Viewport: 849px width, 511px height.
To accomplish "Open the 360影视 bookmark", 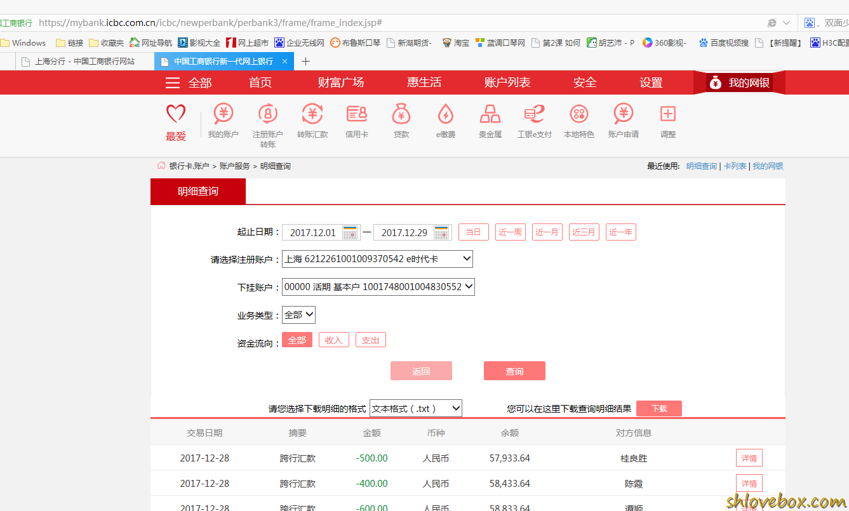I will pos(664,43).
